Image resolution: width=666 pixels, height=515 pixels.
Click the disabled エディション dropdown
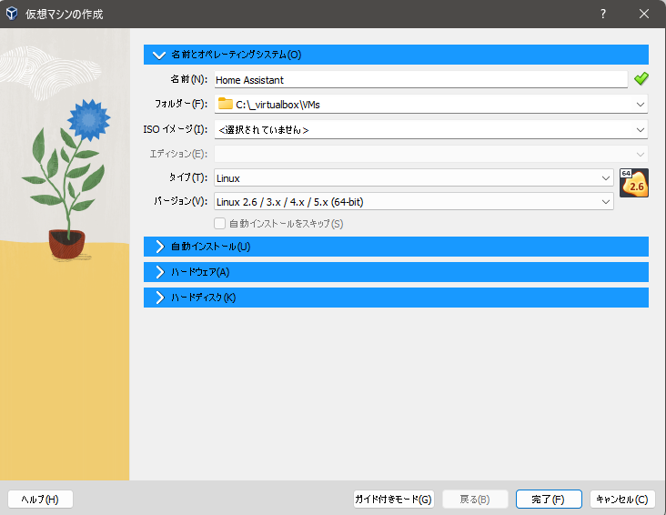pos(431,154)
